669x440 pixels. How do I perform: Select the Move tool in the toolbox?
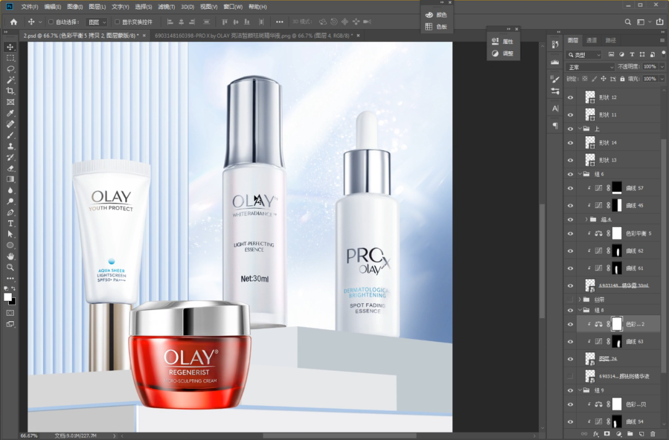11,47
